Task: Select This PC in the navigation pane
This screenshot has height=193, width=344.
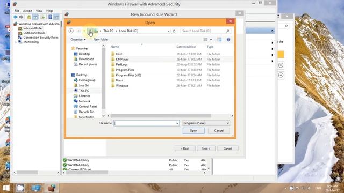Action: 84,91
